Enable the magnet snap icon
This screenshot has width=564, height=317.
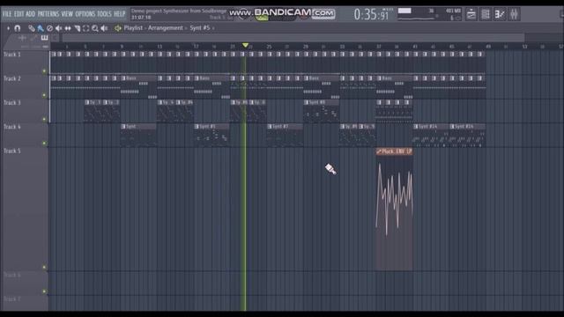pos(18,28)
